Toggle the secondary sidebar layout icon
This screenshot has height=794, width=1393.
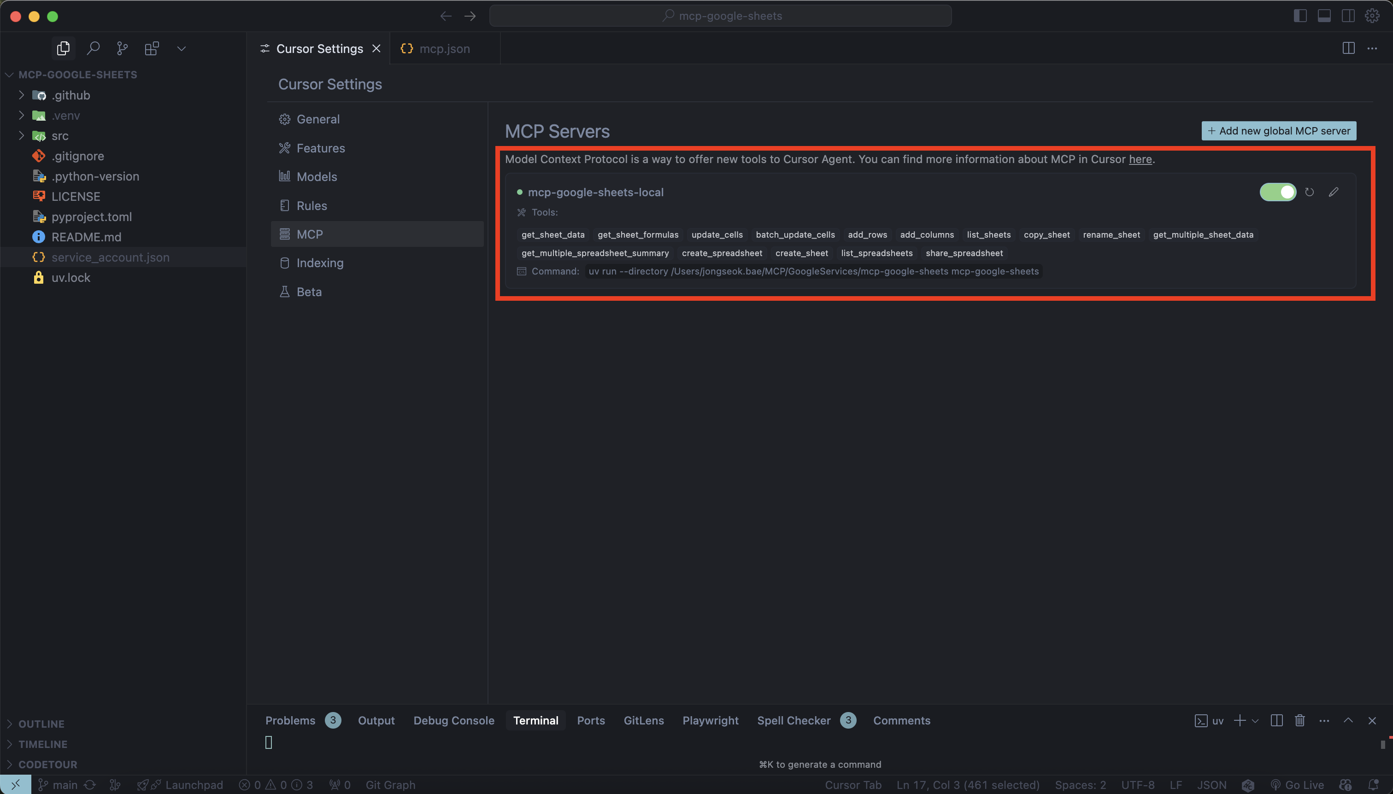point(1348,16)
